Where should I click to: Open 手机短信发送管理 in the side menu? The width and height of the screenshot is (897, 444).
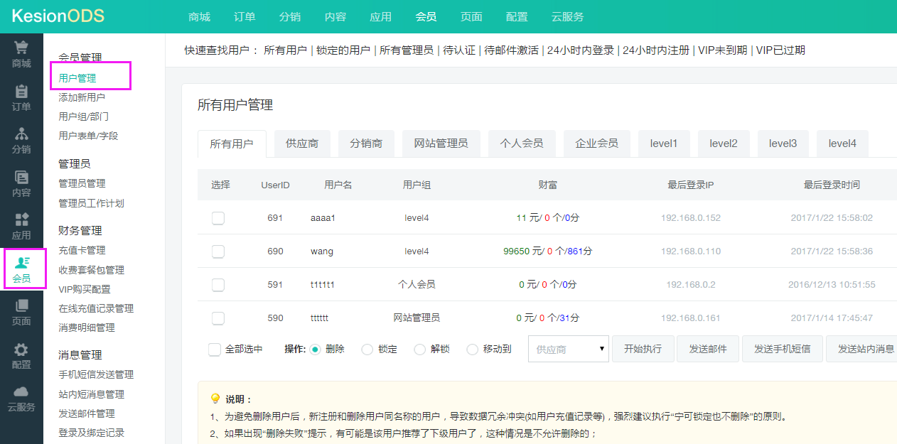(x=96, y=374)
